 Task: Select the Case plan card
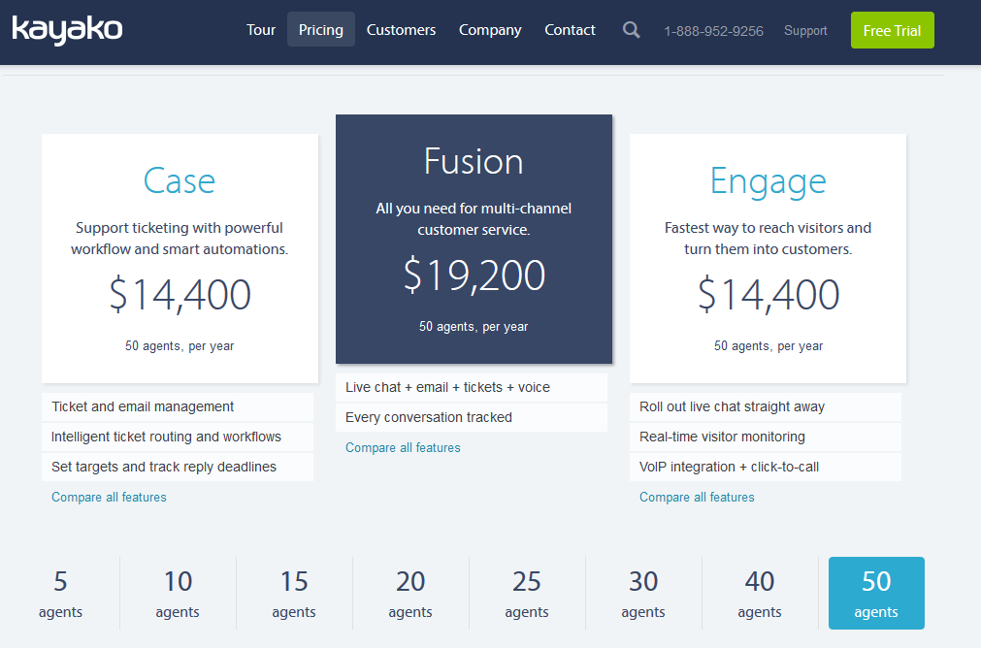click(x=180, y=258)
